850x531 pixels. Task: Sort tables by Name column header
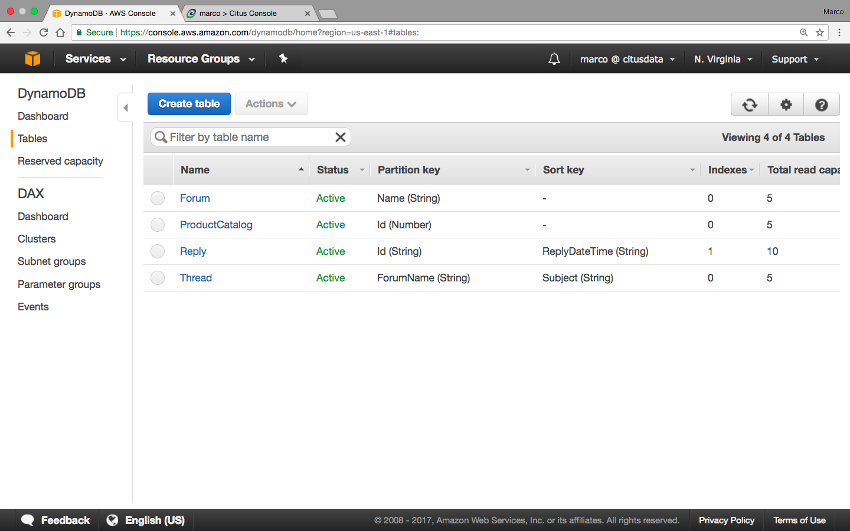[241, 170]
